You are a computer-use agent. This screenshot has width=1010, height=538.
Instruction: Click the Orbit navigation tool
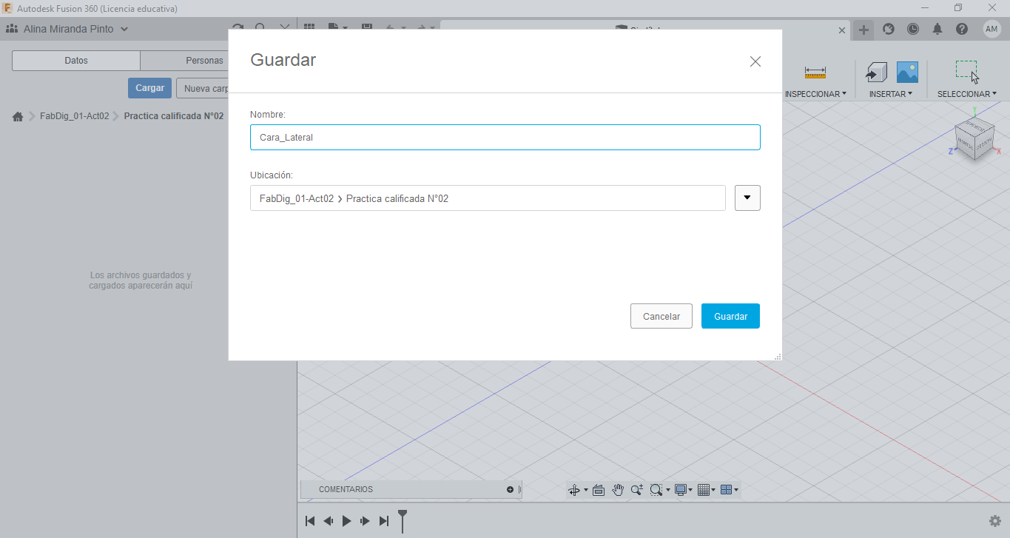(x=574, y=490)
